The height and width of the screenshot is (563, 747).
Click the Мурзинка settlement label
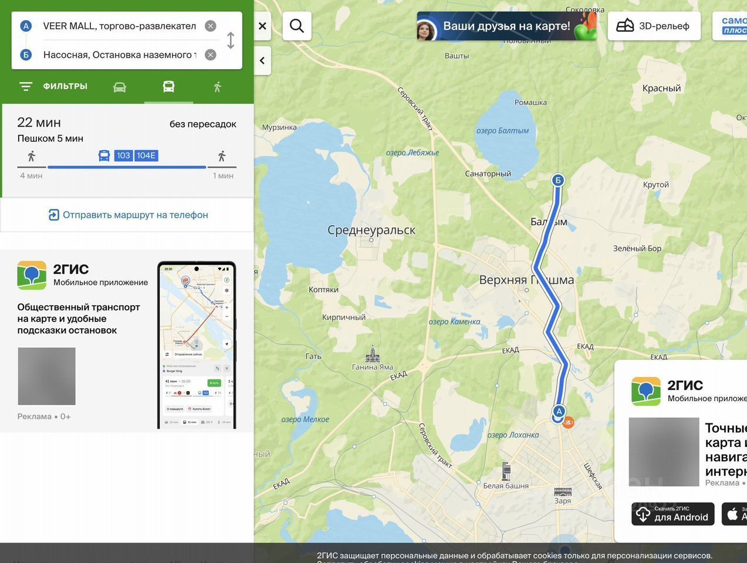click(x=279, y=127)
